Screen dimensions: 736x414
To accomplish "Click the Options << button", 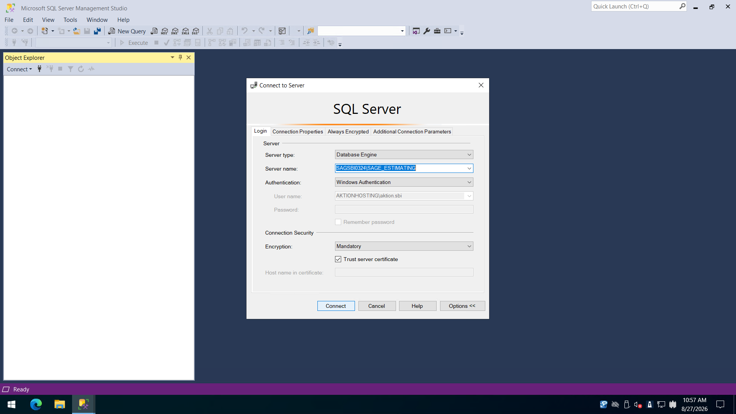I will click(462, 306).
